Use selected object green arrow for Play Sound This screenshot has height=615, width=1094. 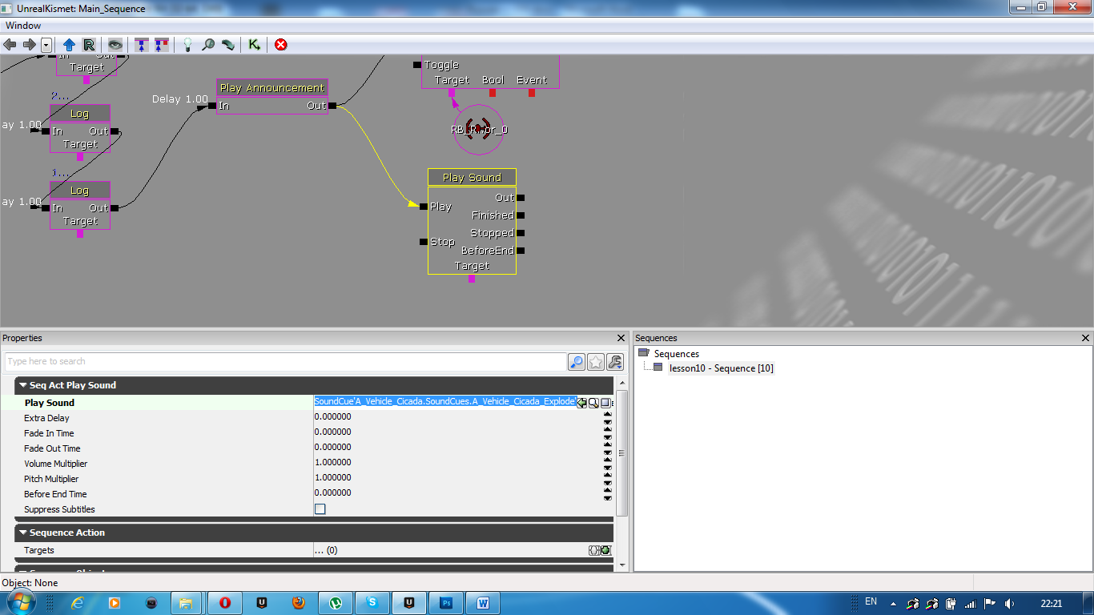tap(582, 403)
